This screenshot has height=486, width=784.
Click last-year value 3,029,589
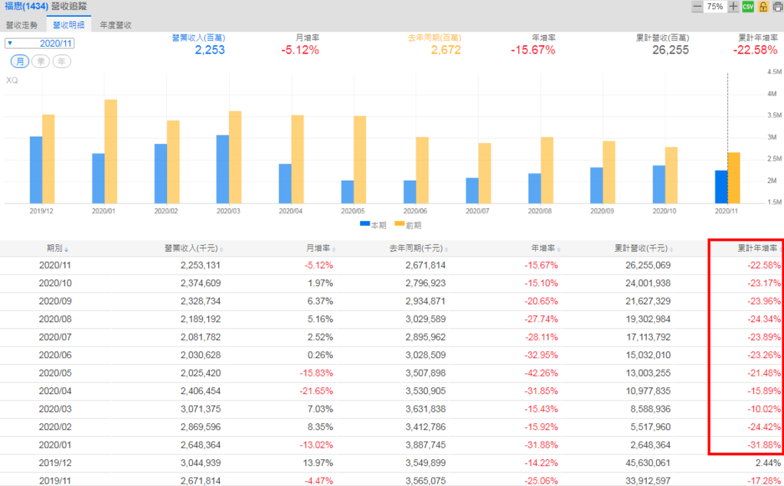click(x=425, y=319)
